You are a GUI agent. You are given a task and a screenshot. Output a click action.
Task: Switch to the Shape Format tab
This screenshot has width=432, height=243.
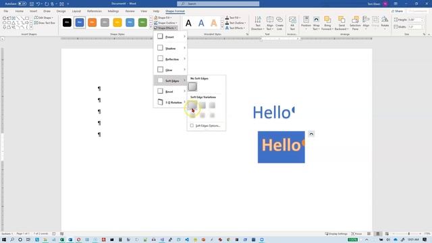coord(175,11)
